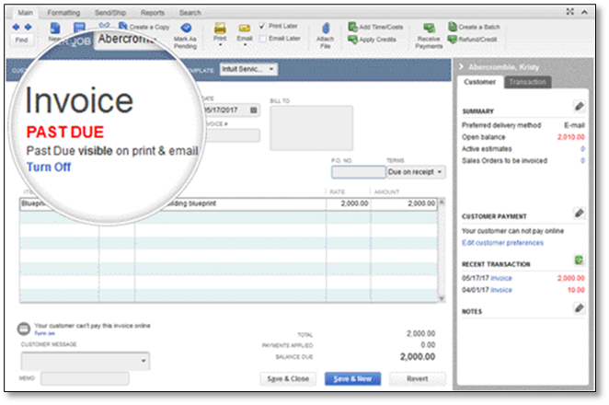Image resolution: width=609 pixels, height=405 pixels.
Task: Toggle the Print Later checkbox
Action: click(x=262, y=26)
